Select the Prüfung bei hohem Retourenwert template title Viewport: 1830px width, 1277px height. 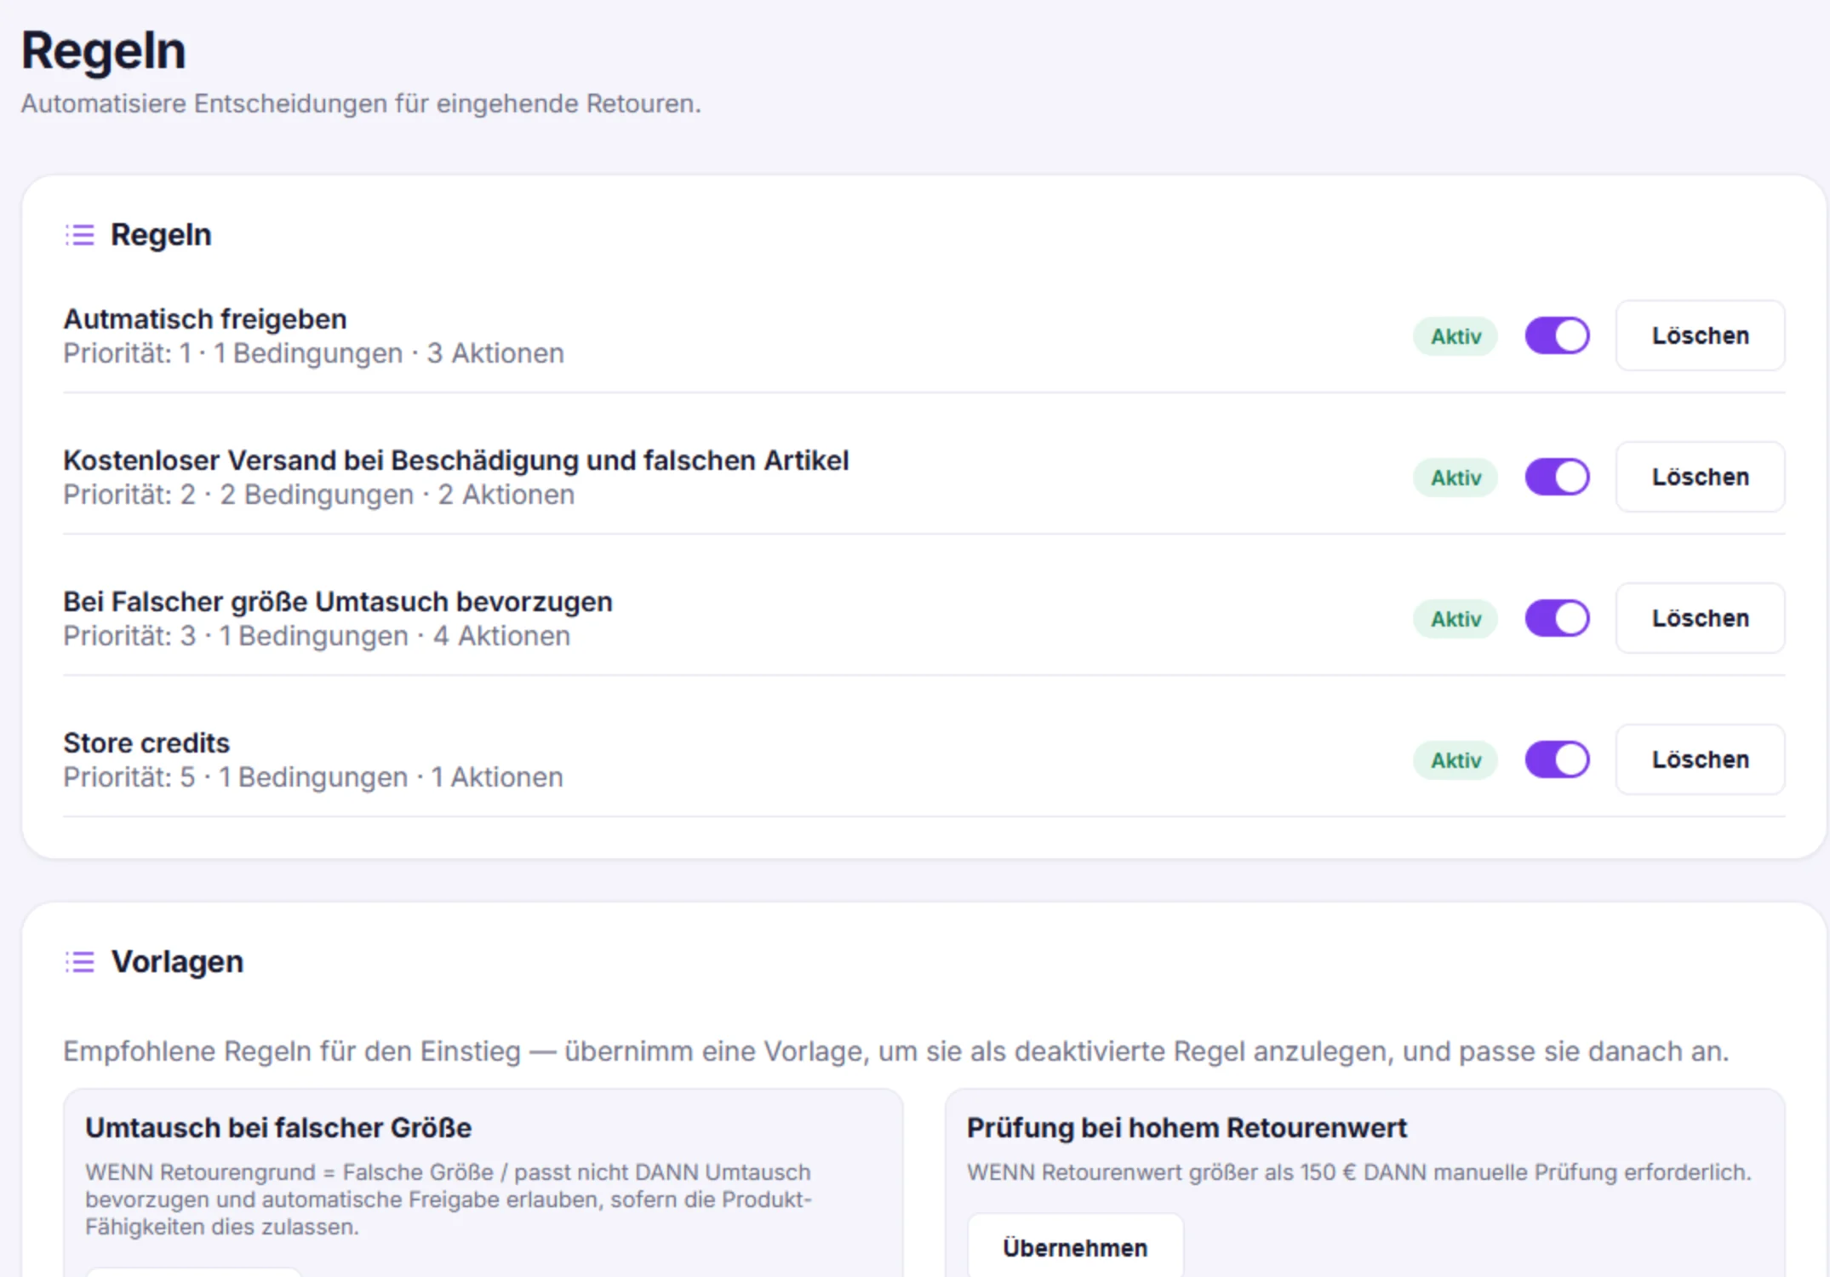(1187, 1128)
